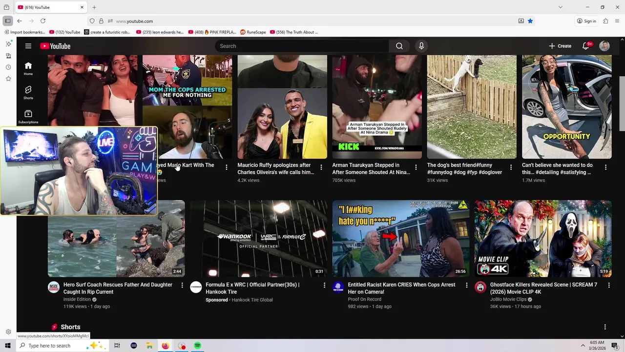Open Firefox View icon

[x=6, y=7]
